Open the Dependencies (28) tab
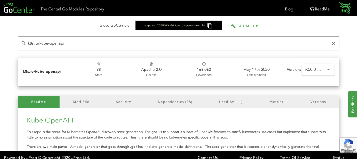This screenshot has height=159, width=357. tap(175, 102)
